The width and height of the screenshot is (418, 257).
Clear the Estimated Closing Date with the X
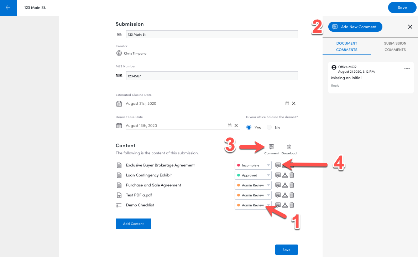(294, 103)
